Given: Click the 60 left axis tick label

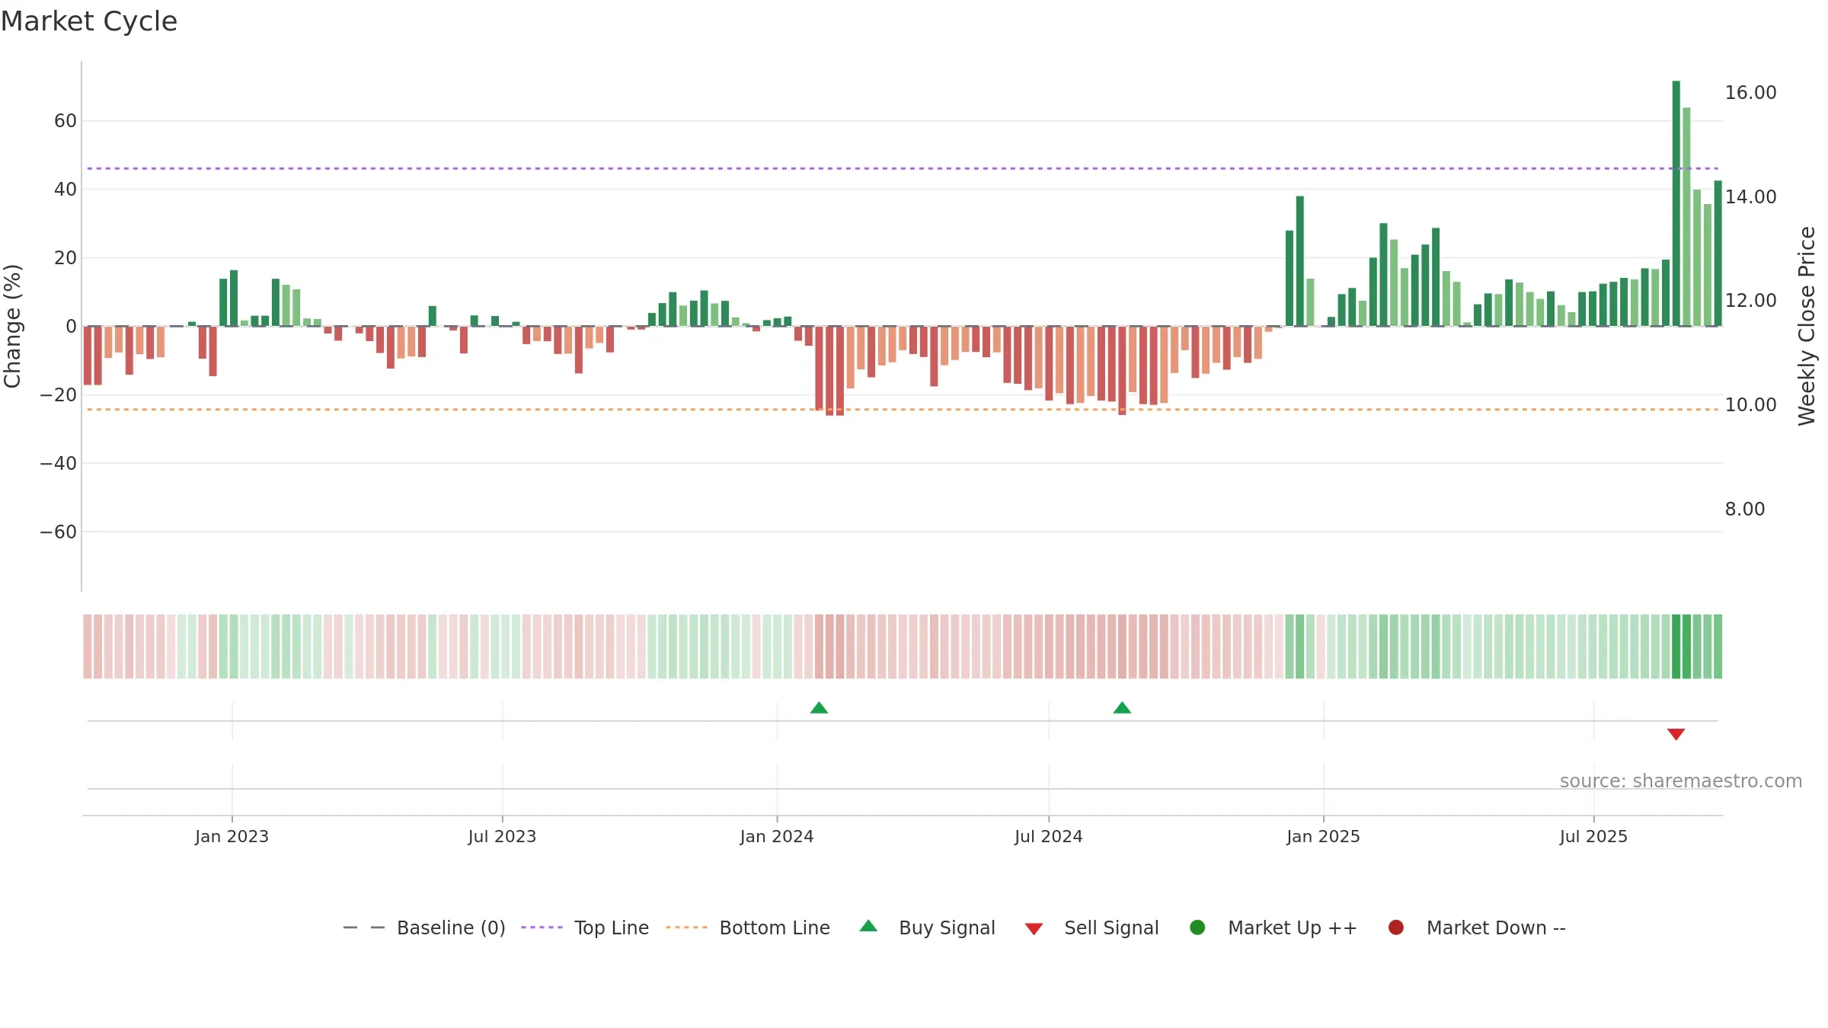Looking at the screenshot, I should click(x=66, y=121).
